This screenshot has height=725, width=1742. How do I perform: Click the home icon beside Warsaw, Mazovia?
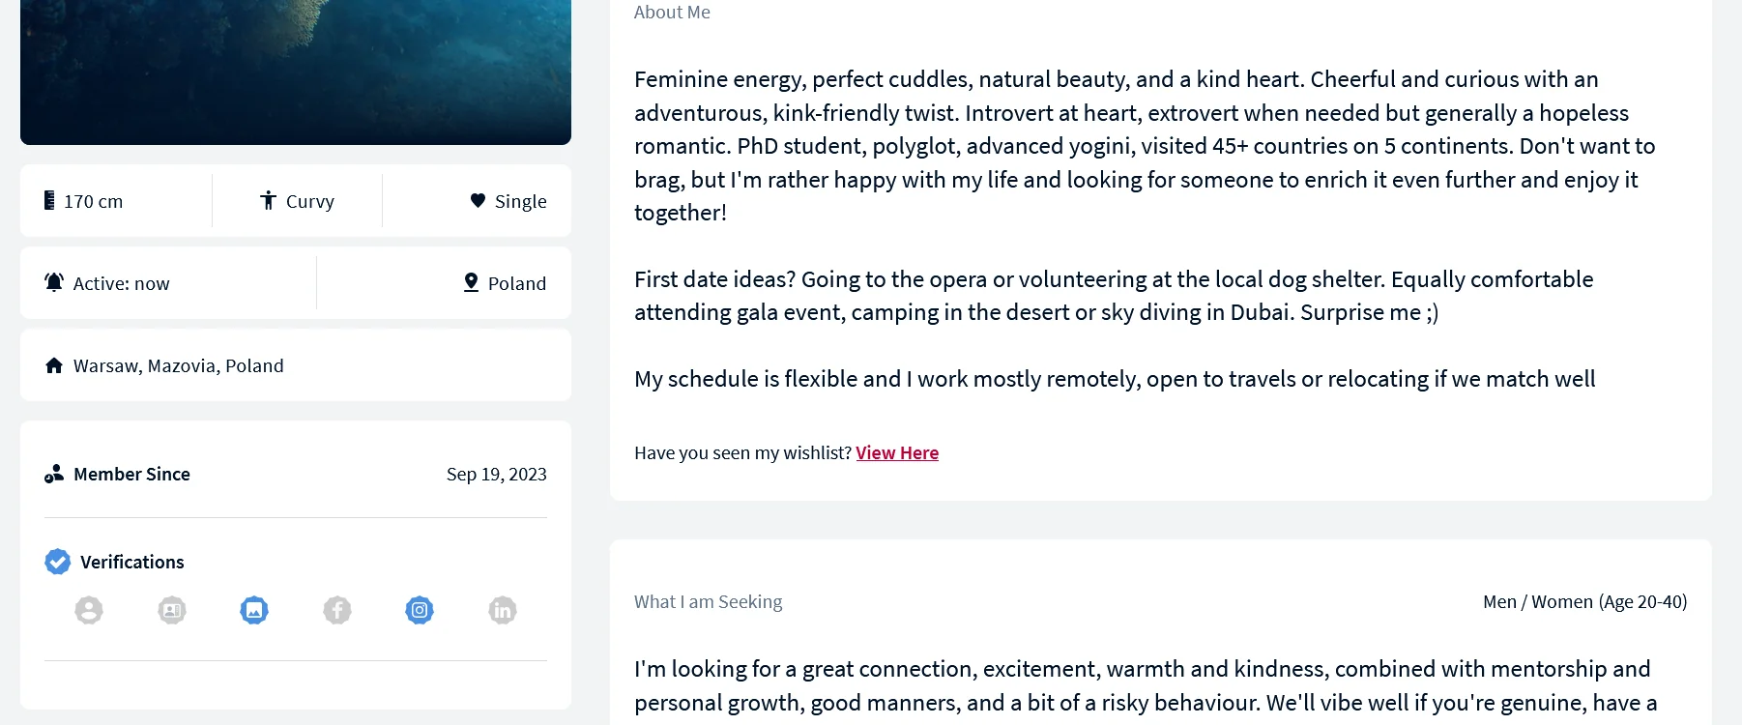point(54,365)
